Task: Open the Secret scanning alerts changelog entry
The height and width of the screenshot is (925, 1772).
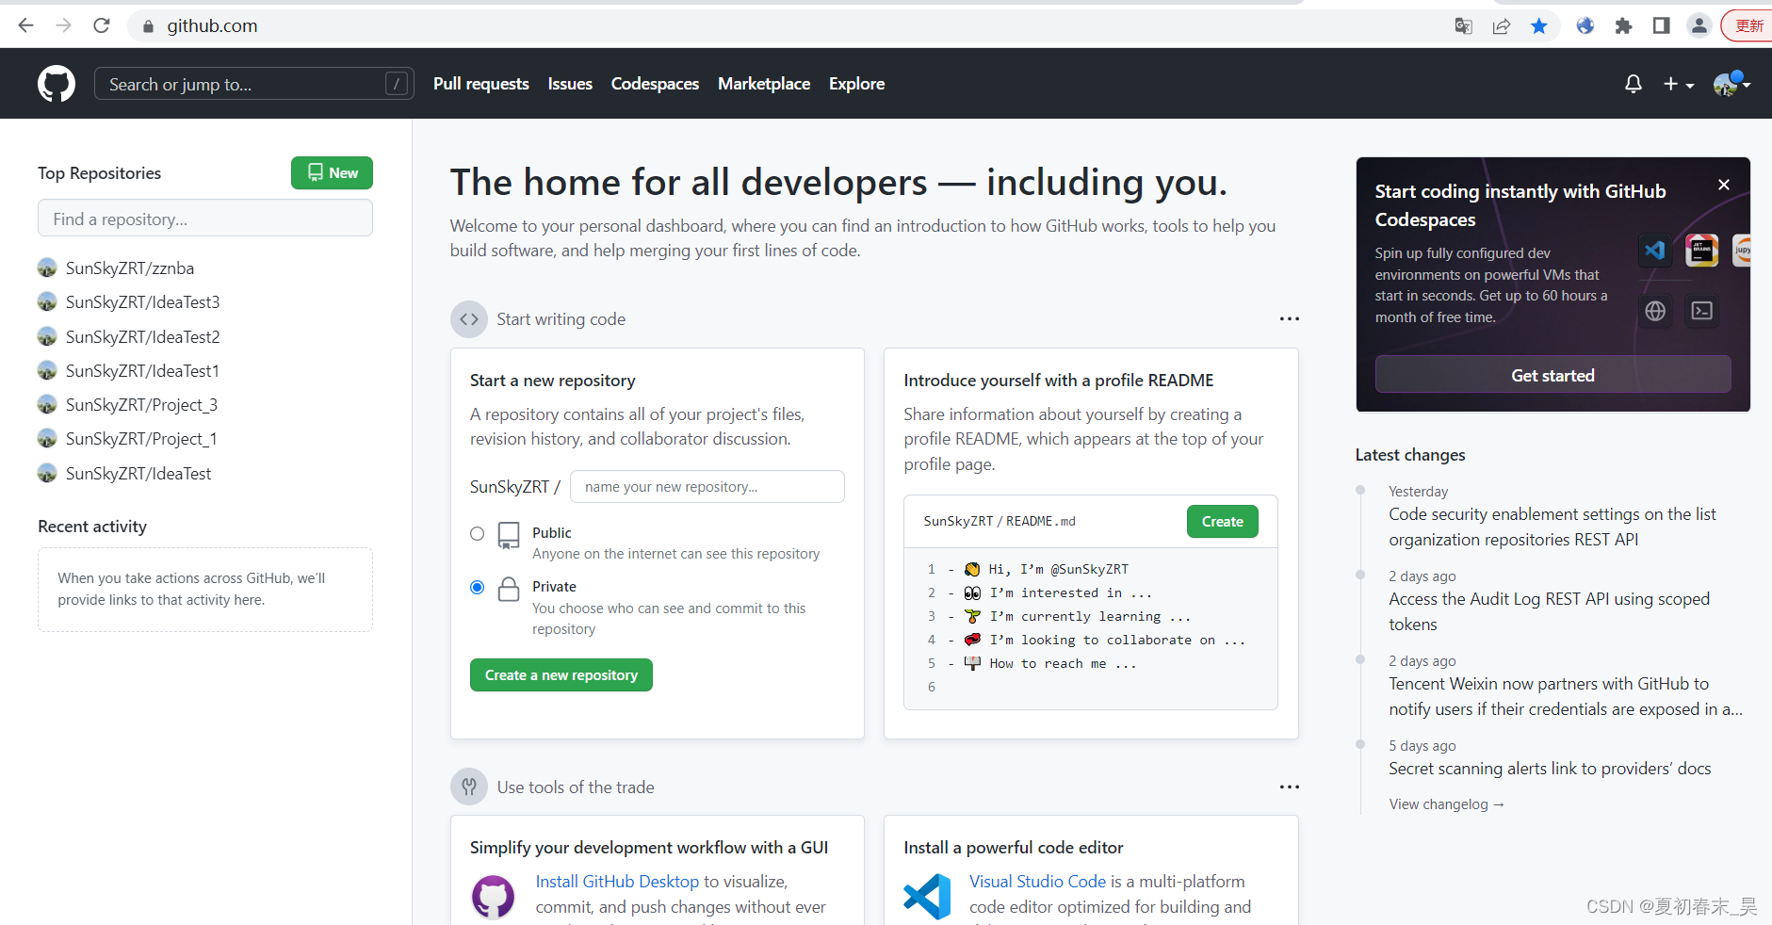Action: click(x=1550, y=769)
